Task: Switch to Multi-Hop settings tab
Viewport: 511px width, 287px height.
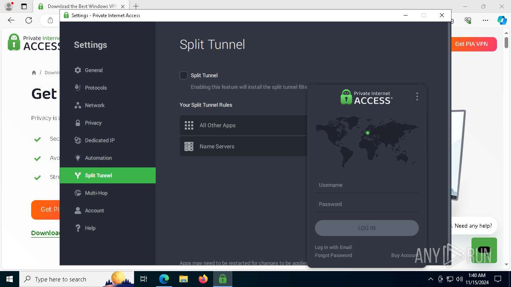Action: tap(108, 193)
